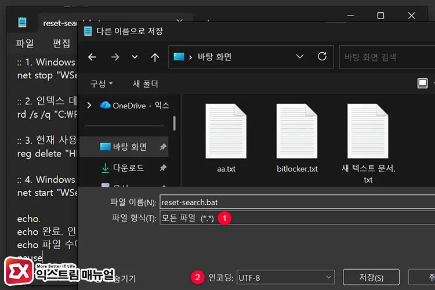435x290 pixels.
Task: Click the 파일 이름 input field
Action: click(x=297, y=202)
